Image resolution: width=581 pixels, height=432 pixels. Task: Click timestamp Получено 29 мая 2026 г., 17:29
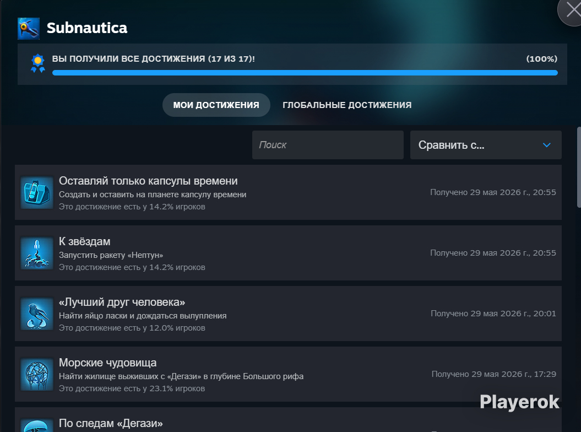point(494,374)
